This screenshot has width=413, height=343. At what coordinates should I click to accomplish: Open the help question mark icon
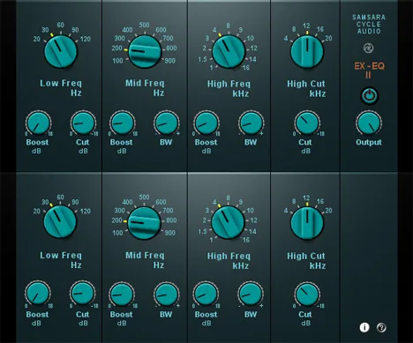click(x=381, y=327)
